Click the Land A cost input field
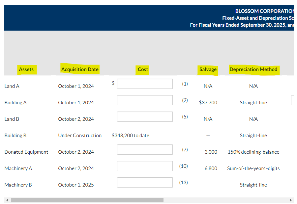 click(x=145, y=84)
